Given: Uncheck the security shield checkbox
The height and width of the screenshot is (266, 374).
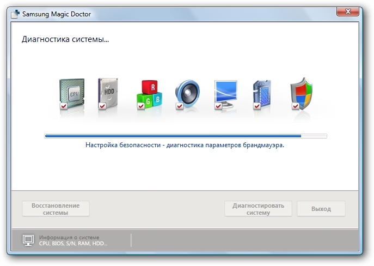Looking at the screenshot, I should click(x=295, y=106).
